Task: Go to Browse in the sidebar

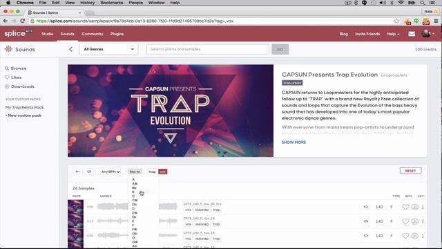Action: pyautogui.click(x=16, y=68)
